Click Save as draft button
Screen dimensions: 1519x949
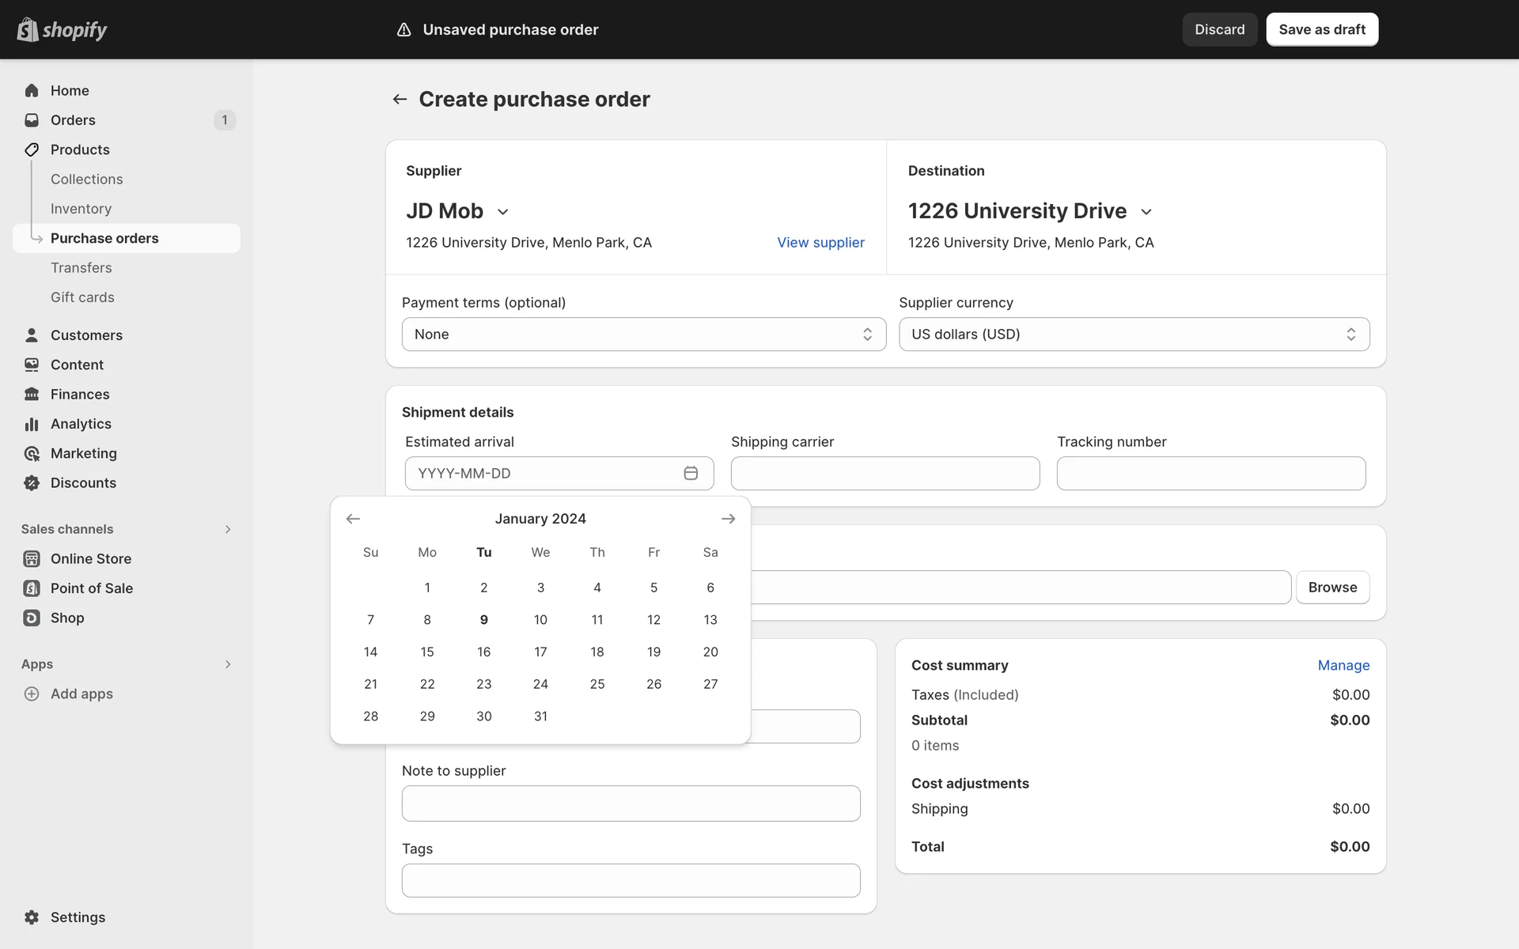(x=1321, y=29)
